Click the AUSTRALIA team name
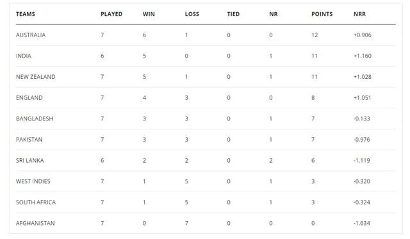Image resolution: width=410 pixels, height=239 pixels. (x=31, y=35)
